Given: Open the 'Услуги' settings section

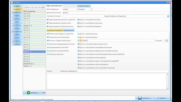Looking at the screenshot, I should pos(17,22).
